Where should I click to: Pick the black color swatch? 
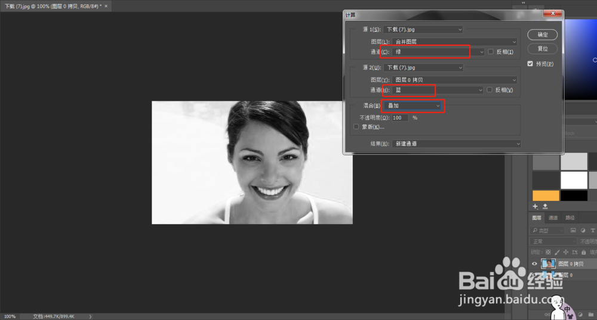tap(574, 195)
